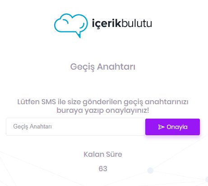
Task: Focus the Geçiş Anahtarı input field
Action: click(75, 127)
